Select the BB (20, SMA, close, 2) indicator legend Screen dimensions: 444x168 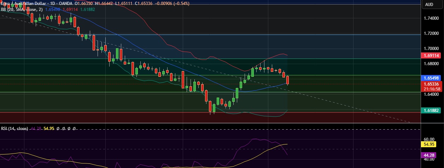point(22,10)
